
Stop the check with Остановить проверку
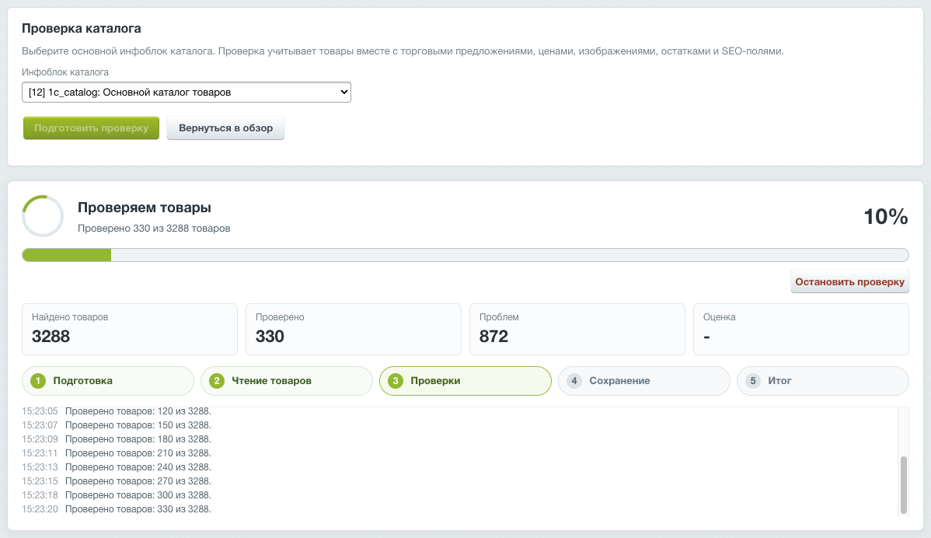849,281
